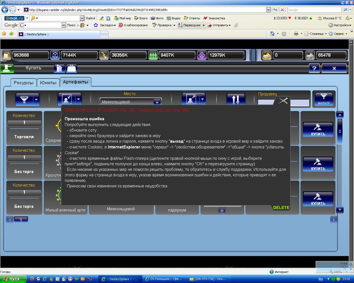Click the funnel filter icon on the left
354x283 pixels.
tap(24, 99)
